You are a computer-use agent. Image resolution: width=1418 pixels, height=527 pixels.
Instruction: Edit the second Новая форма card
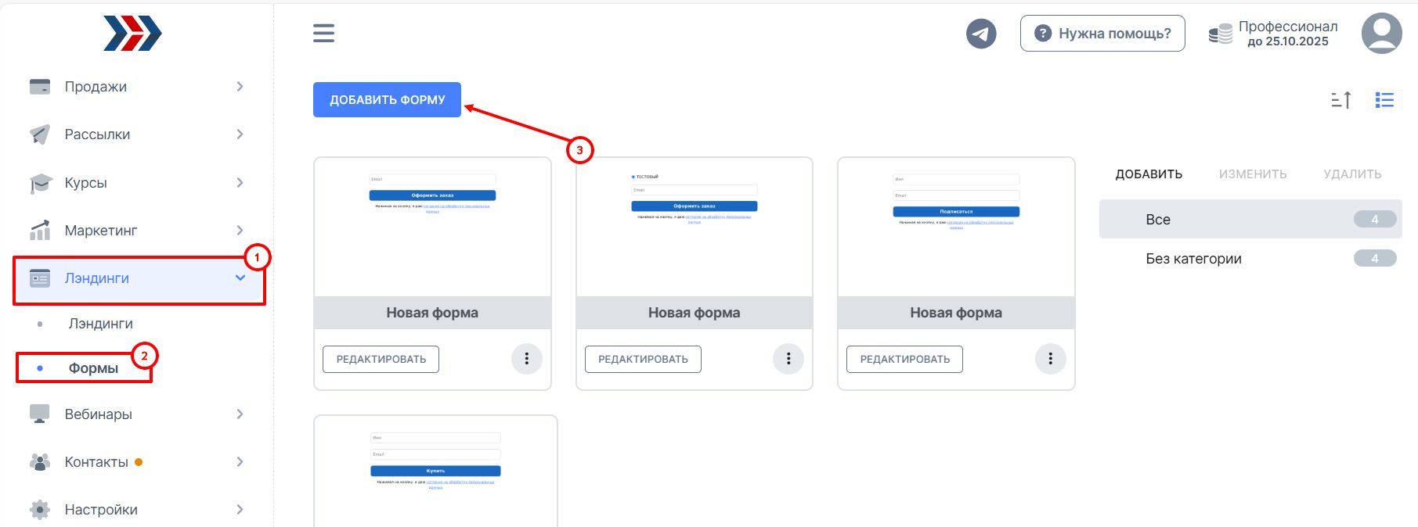[643, 359]
